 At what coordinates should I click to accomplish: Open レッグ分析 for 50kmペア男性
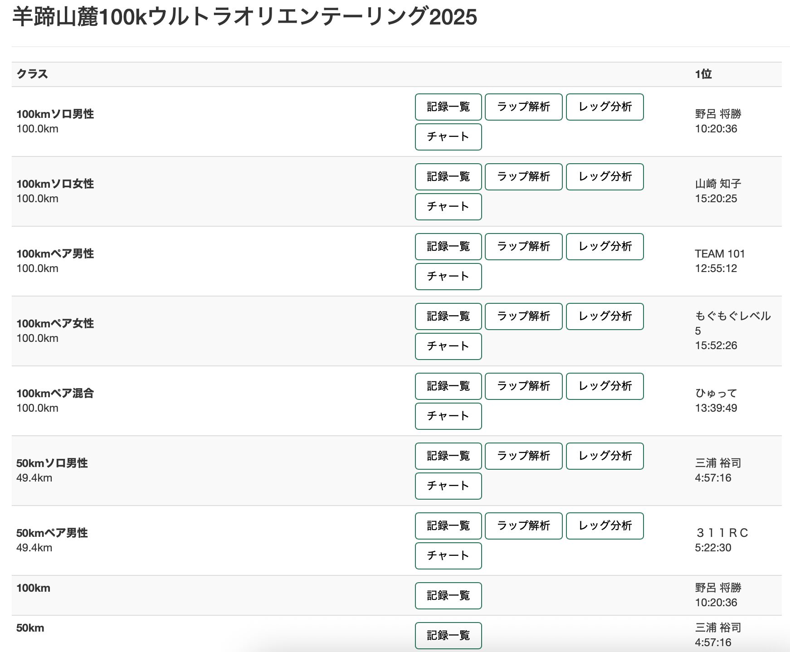pyautogui.click(x=605, y=526)
